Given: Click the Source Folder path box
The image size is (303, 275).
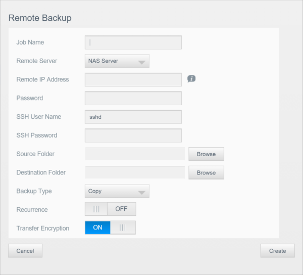Looking at the screenshot, I should point(135,154).
